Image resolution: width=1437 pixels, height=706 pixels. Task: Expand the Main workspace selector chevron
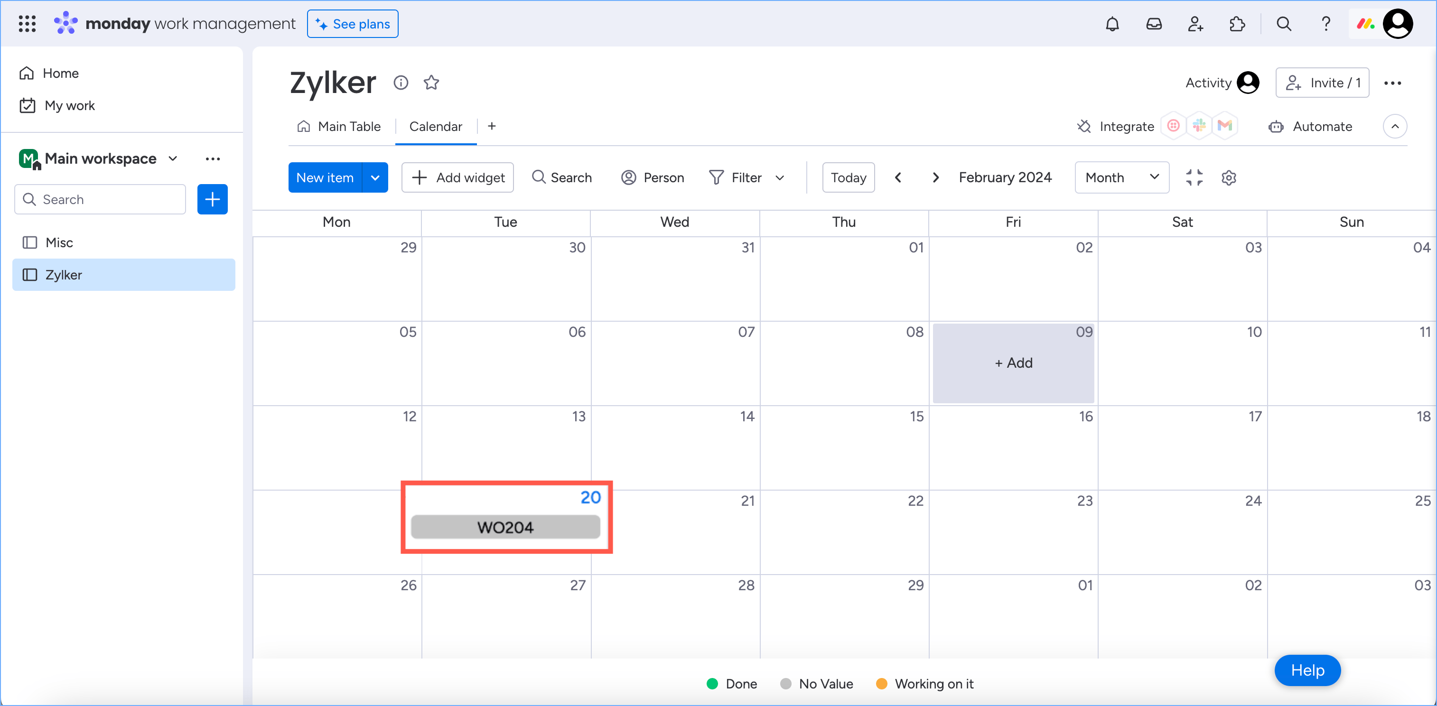[x=173, y=159]
